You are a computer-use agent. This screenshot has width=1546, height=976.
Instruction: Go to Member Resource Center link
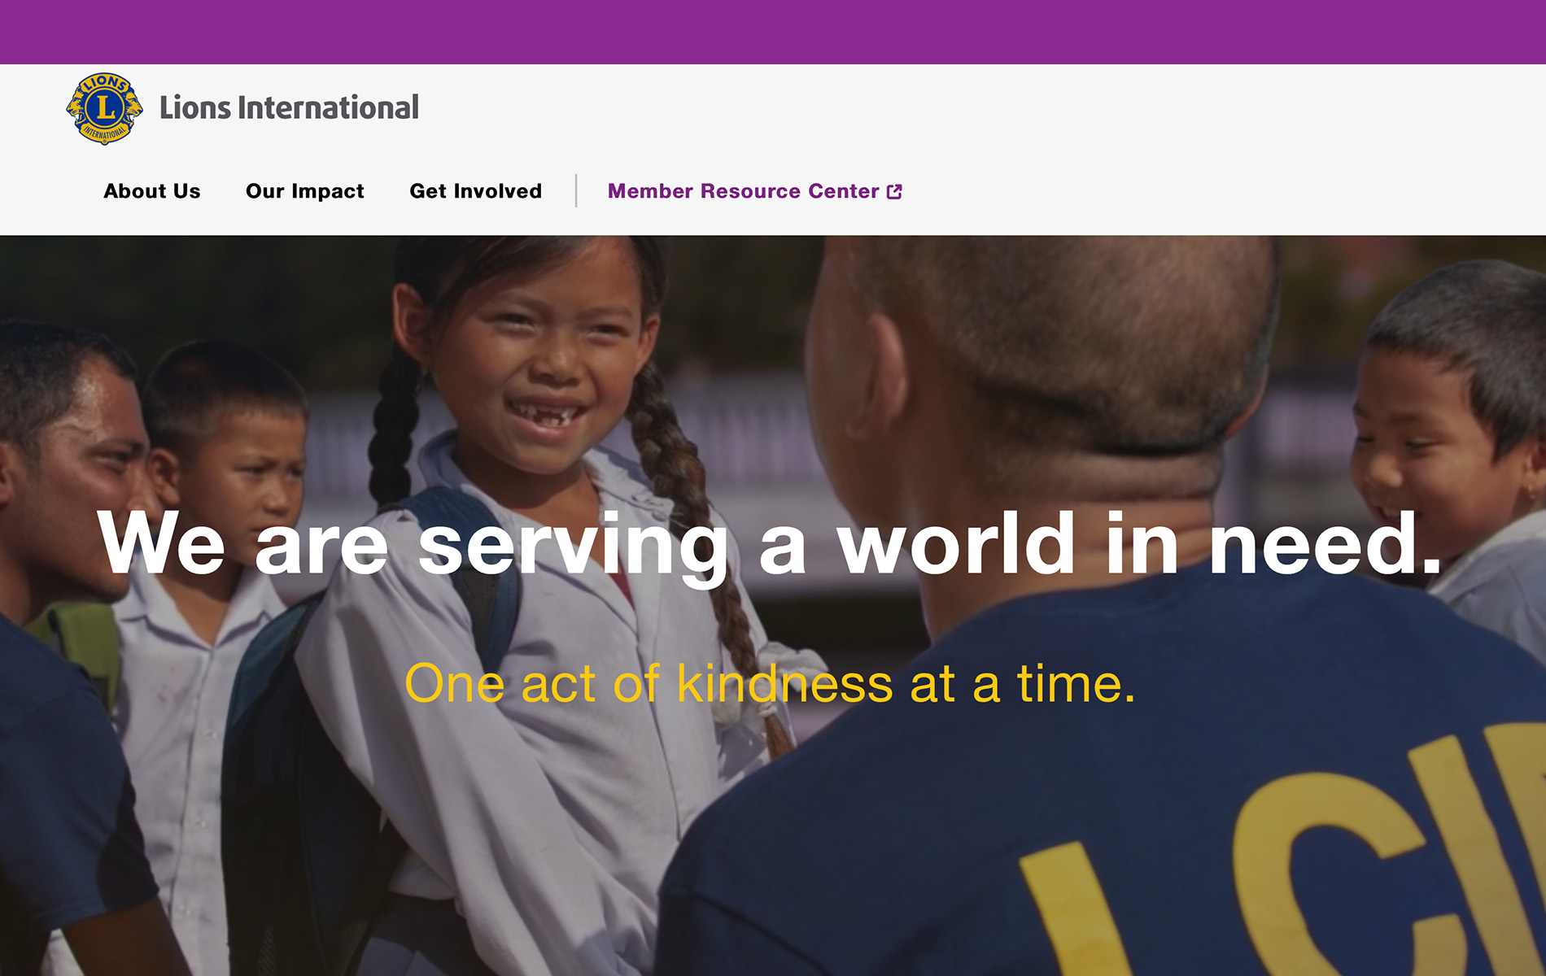tap(743, 191)
